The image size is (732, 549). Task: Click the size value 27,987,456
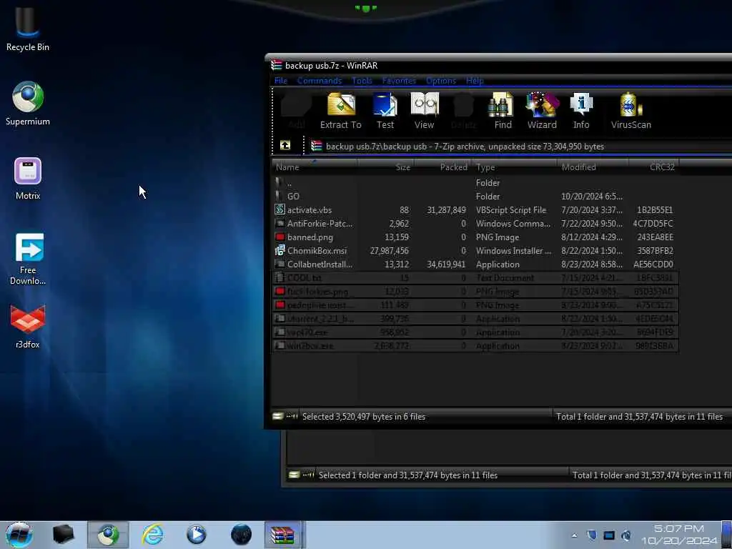pos(389,250)
